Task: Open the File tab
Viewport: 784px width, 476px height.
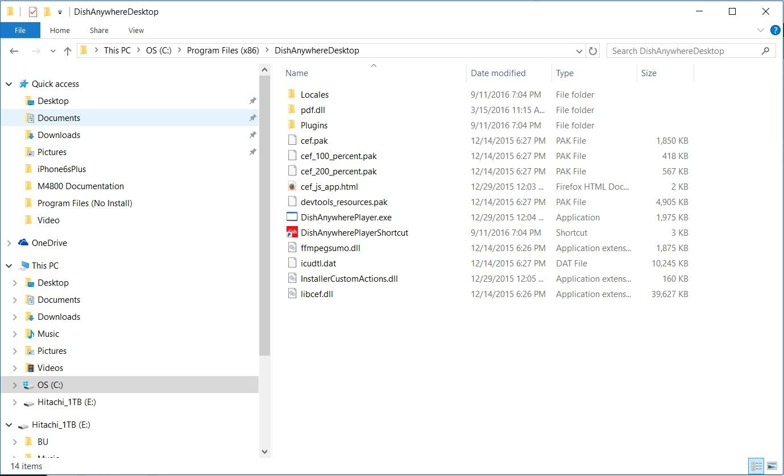Action: (x=20, y=30)
